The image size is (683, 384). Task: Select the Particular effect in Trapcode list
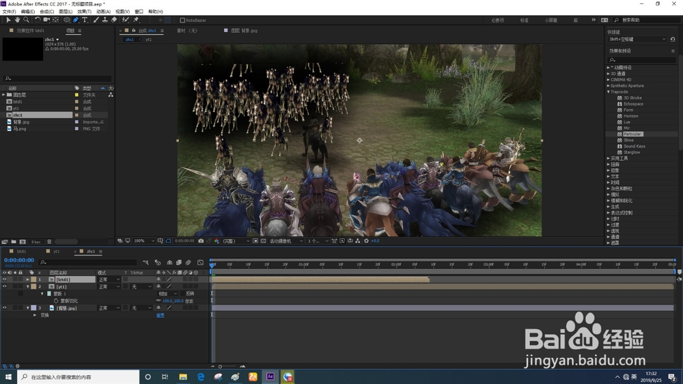tap(632, 134)
